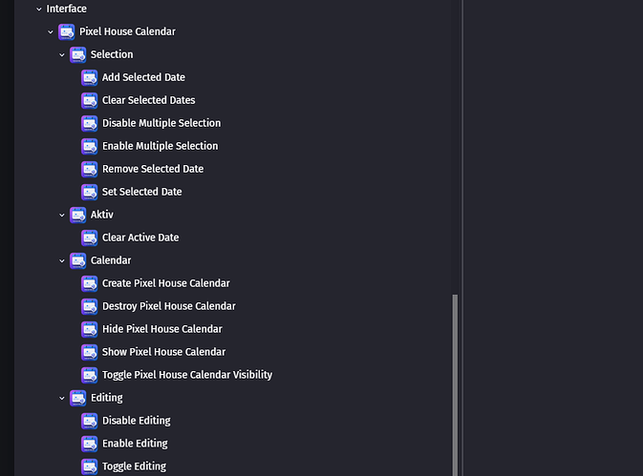Choose Toggle Pixel House Calendar Visibility

(187, 375)
